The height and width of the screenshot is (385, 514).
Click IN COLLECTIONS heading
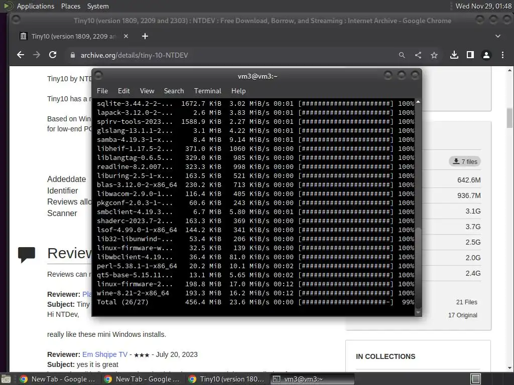click(385, 356)
